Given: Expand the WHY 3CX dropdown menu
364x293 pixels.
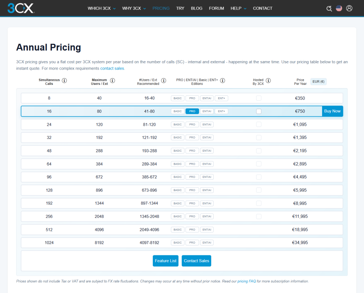Looking at the screenshot, I should 134,8.
